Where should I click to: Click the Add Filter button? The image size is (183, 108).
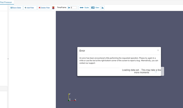pos(30,8)
